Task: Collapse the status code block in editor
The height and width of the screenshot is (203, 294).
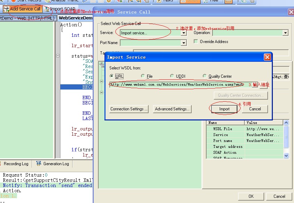Action: click(x=58, y=56)
